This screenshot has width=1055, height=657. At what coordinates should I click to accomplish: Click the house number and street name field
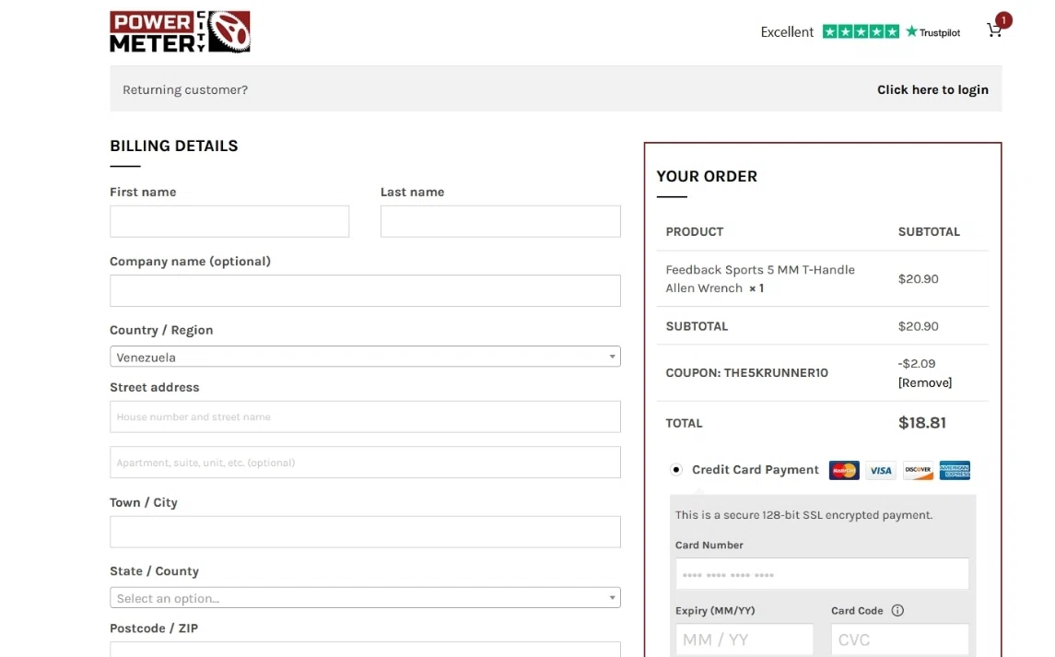point(365,416)
